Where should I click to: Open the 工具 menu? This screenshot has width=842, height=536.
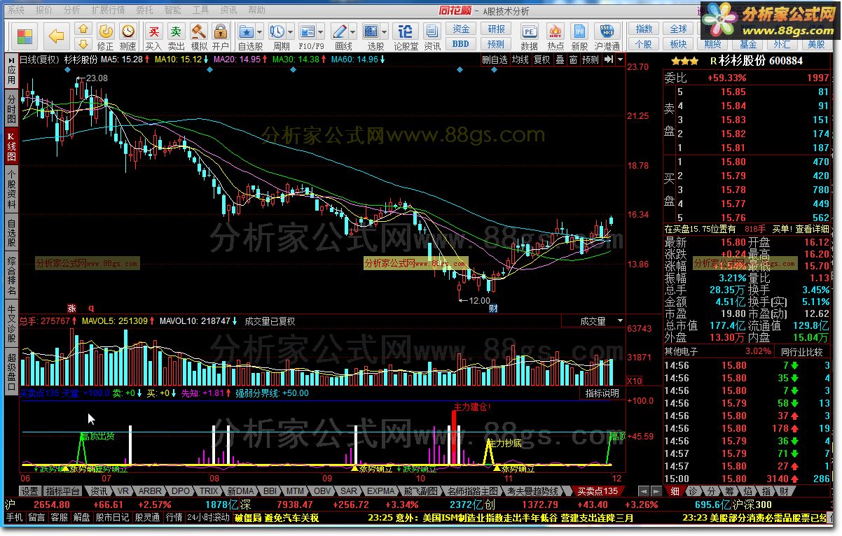(x=200, y=10)
